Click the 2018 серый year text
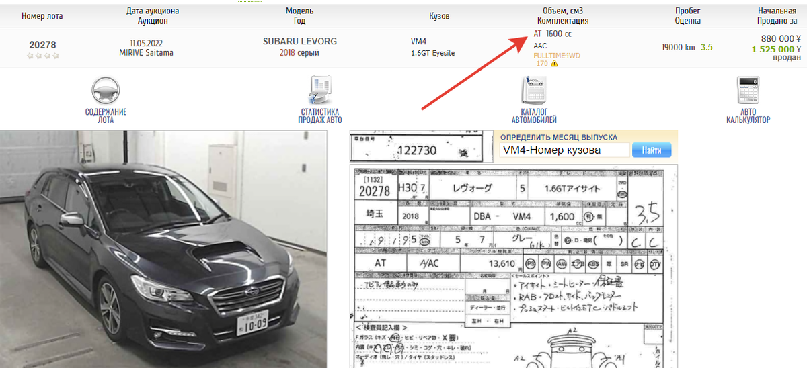Viewport: 807px width, 368px height. (x=299, y=53)
